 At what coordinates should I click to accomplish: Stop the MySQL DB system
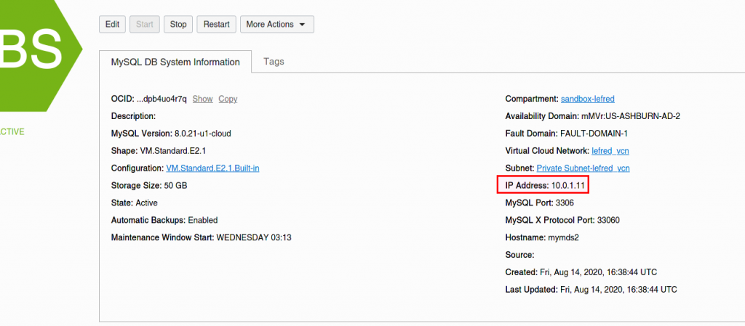click(178, 24)
